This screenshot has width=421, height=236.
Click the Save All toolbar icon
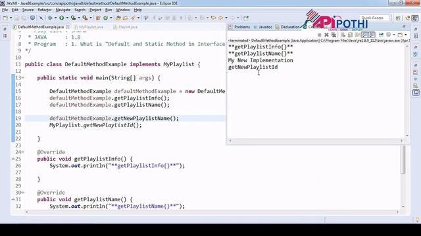[x=24, y=18]
